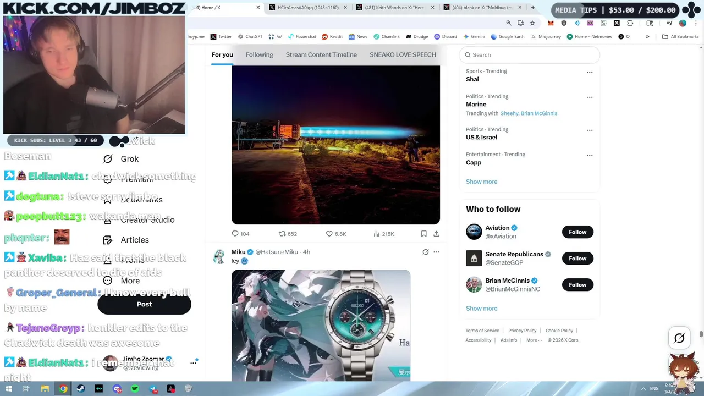Bookmark the flame photo post
The width and height of the screenshot is (704, 396).
coord(424,234)
